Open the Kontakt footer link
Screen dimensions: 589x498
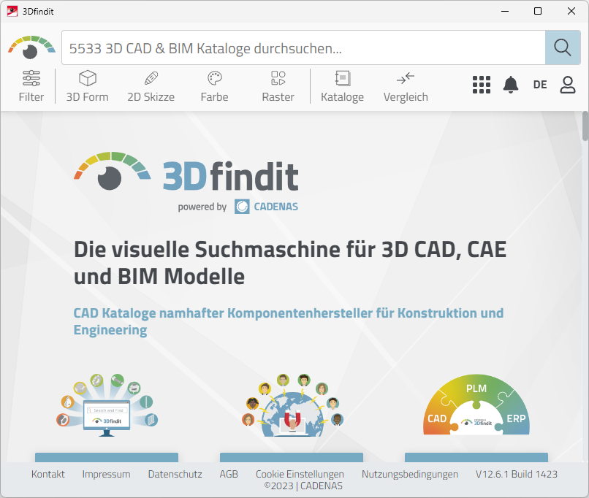pyautogui.click(x=48, y=474)
